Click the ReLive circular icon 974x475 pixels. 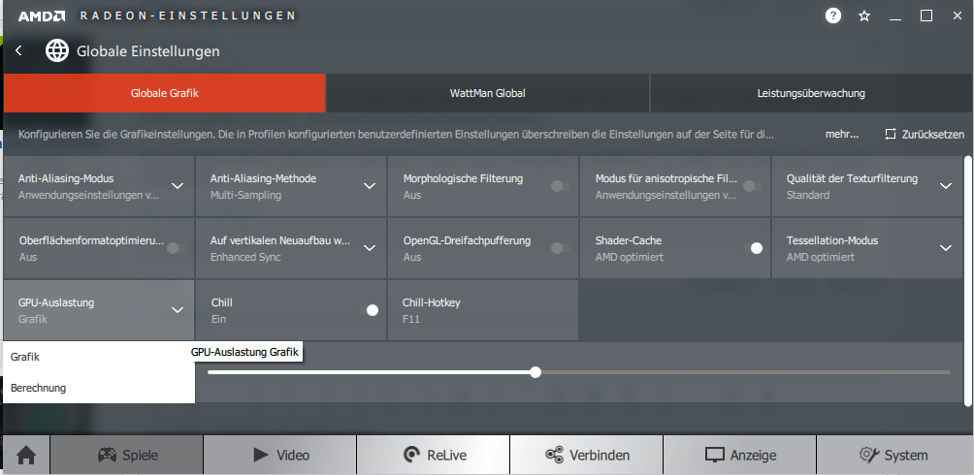(x=411, y=456)
